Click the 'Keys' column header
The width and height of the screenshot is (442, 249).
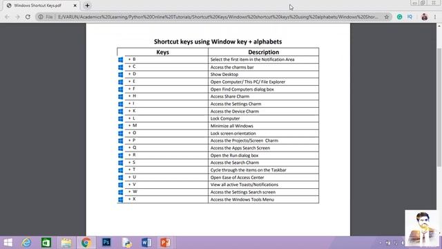(163, 52)
